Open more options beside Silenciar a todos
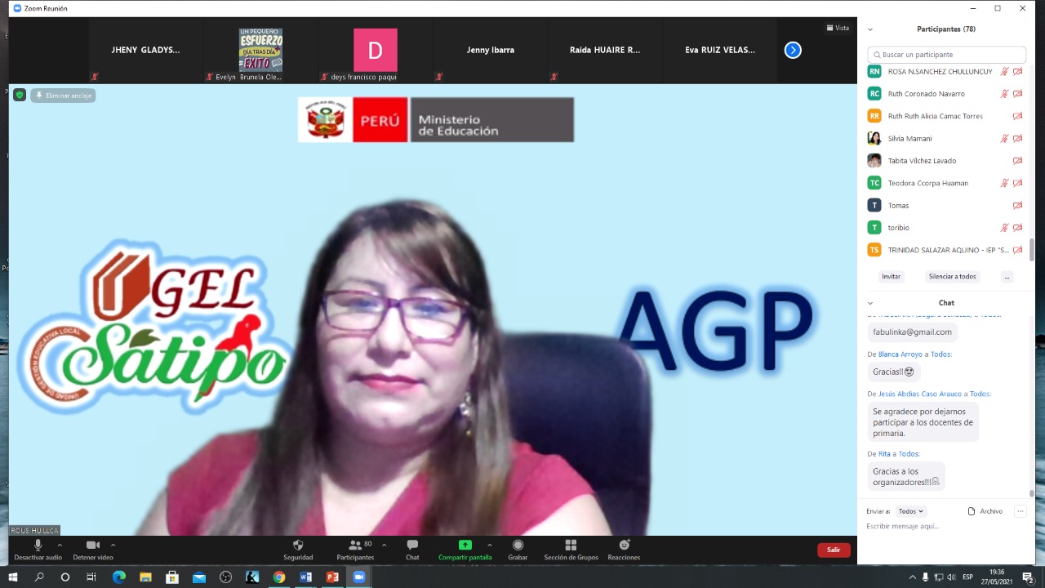1045x588 pixels. pyautogui.click(x=1007, y=277)
